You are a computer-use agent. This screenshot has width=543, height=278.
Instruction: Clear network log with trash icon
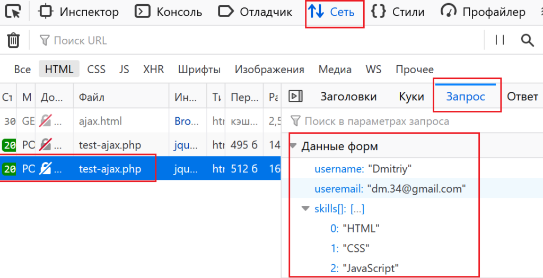click(x=13, y=40)
